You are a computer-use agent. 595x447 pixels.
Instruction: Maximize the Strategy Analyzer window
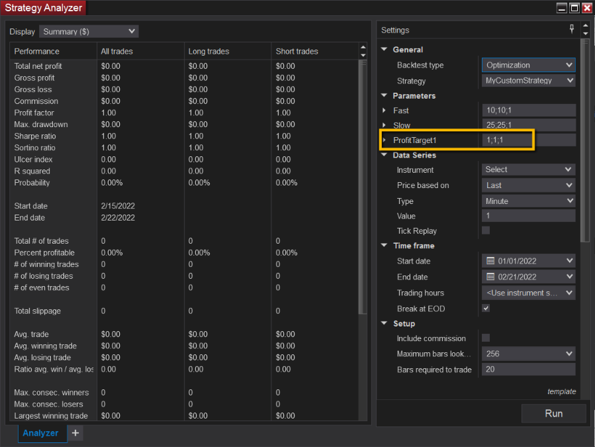point(574,8)
